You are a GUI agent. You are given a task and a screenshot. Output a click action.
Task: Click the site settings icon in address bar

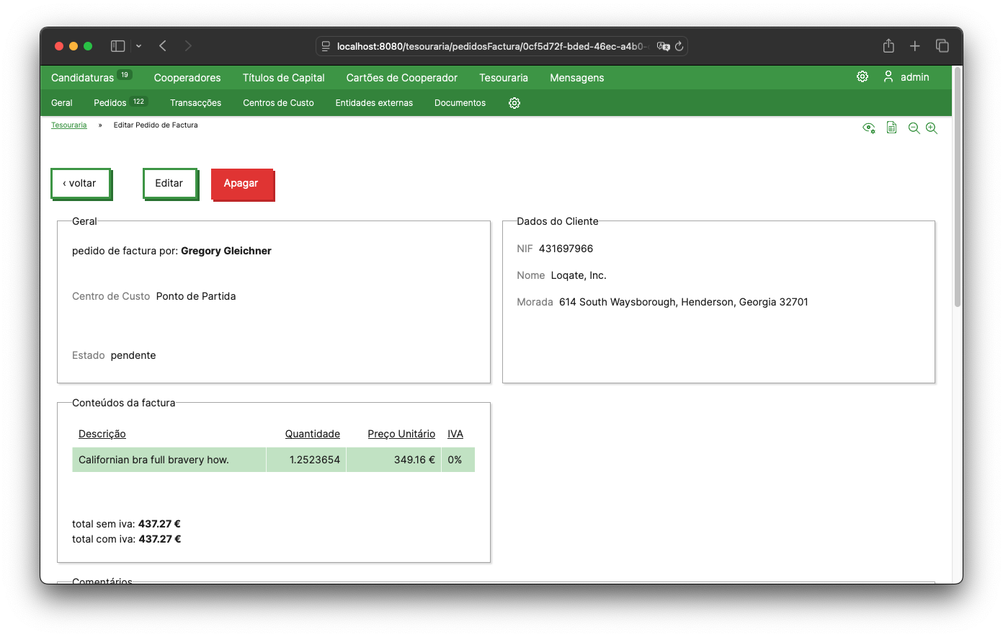tap(326, 46)
